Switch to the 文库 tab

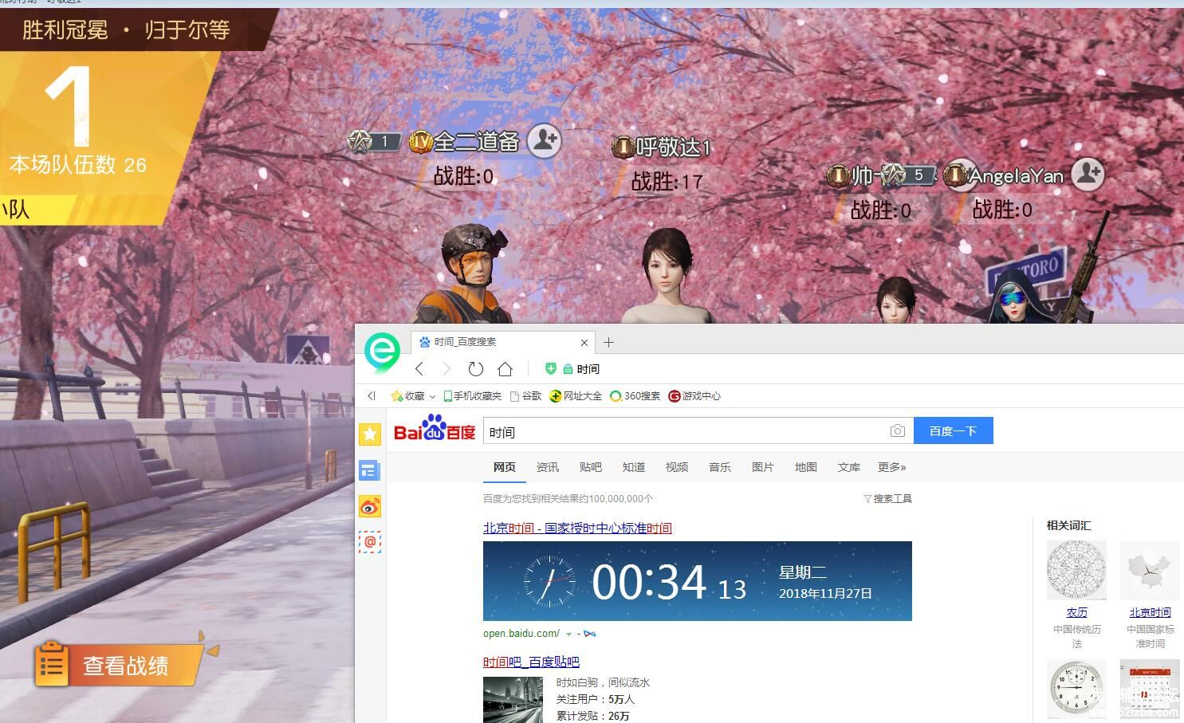click(849, 467)
